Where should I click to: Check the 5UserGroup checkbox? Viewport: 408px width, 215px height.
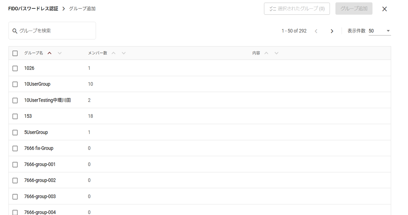coord(15,132)
